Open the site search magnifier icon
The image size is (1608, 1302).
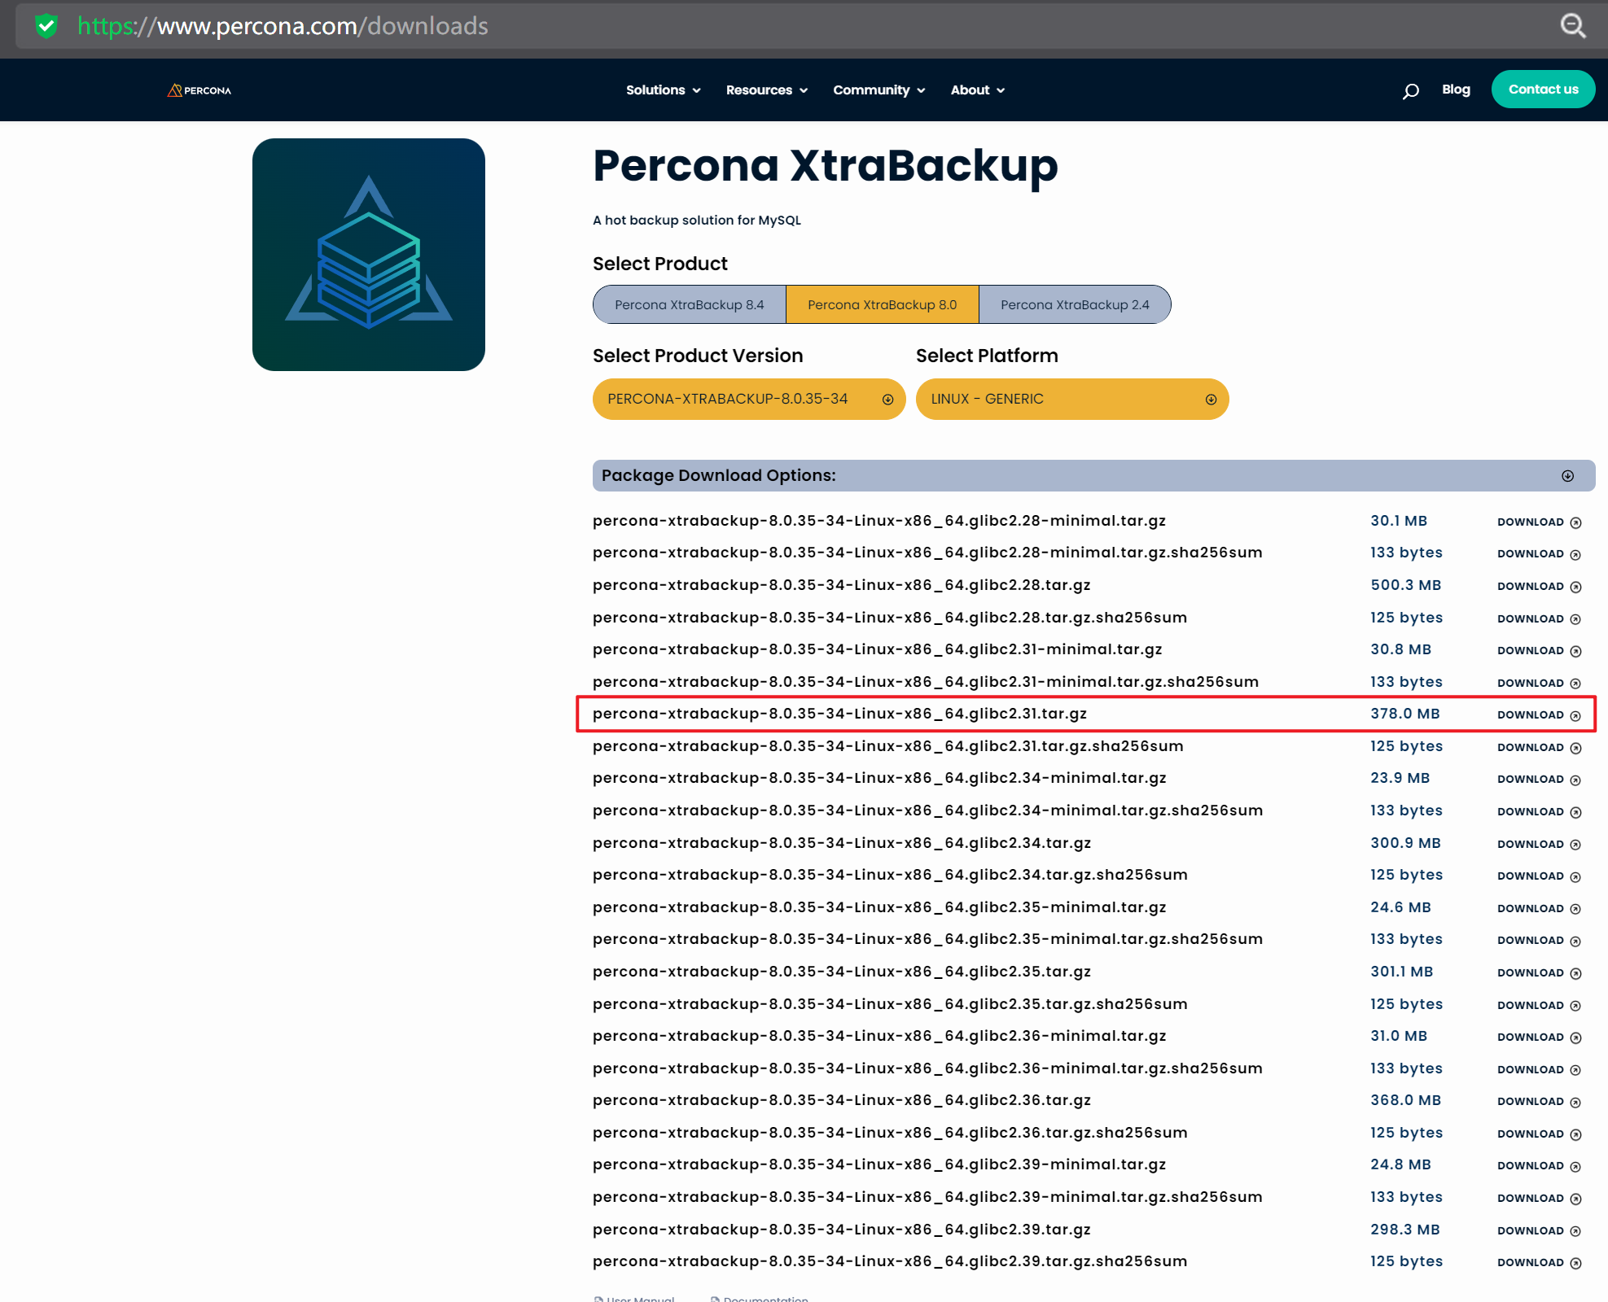point(1411,91)
